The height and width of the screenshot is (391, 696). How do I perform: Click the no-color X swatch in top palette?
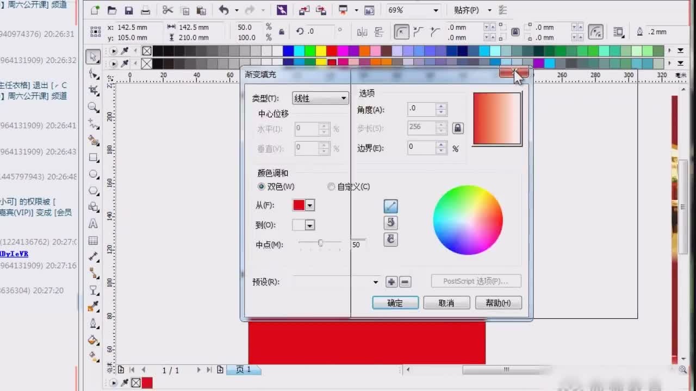coord(146,51)
